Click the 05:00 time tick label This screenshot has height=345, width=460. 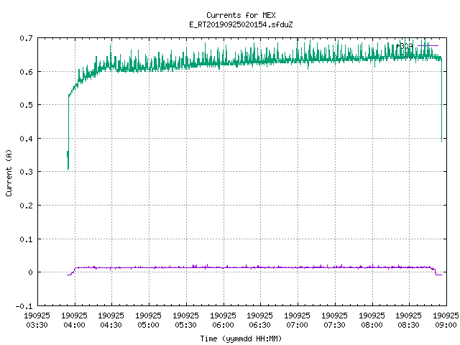[148, 325]
